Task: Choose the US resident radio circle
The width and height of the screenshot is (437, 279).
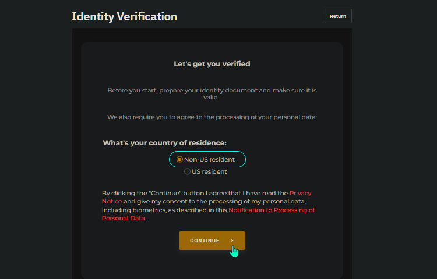Action: [187, 171]
